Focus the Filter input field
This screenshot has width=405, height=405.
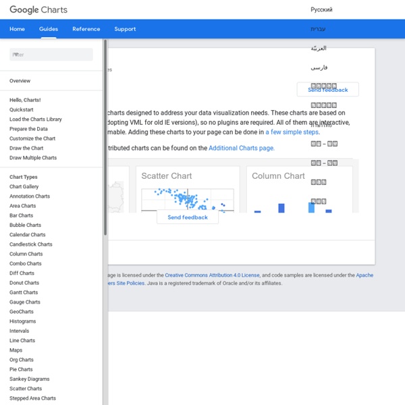pyautogui.click(x=51, y=55)
